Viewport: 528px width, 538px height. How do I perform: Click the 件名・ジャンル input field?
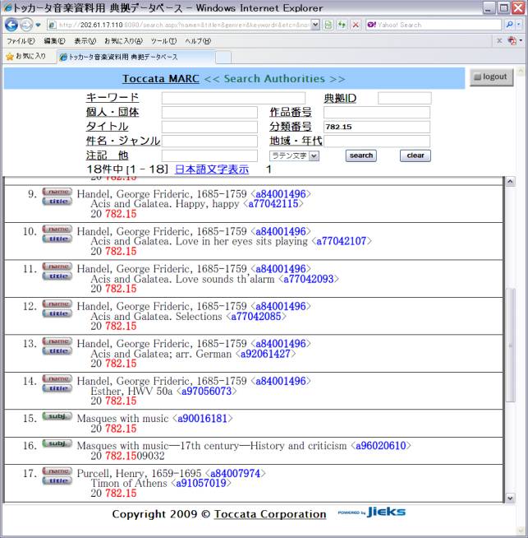click(209, 141)
